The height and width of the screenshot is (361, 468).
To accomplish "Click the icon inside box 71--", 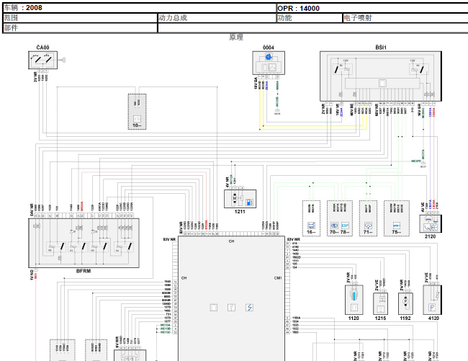I will (x=369, y=226).
